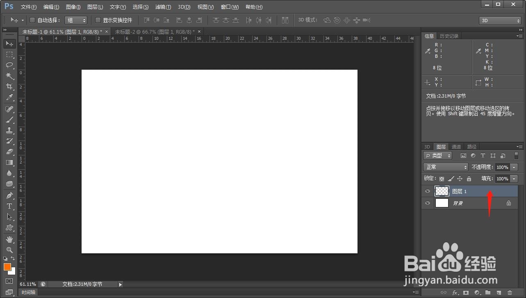Viewport: 526px width, 298px height.
Task: Toggle lock transparent pixels
Action: 442,179
